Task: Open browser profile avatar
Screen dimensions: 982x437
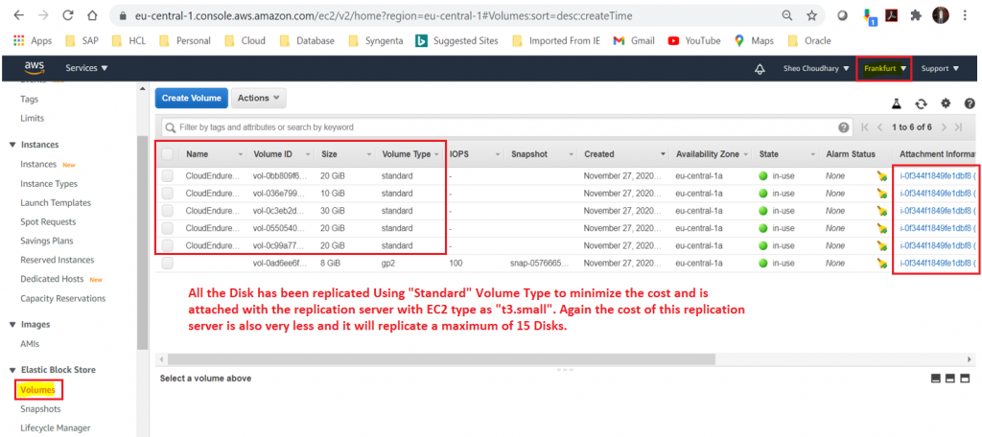Action: pyautogui.click(x=940, y=15)
